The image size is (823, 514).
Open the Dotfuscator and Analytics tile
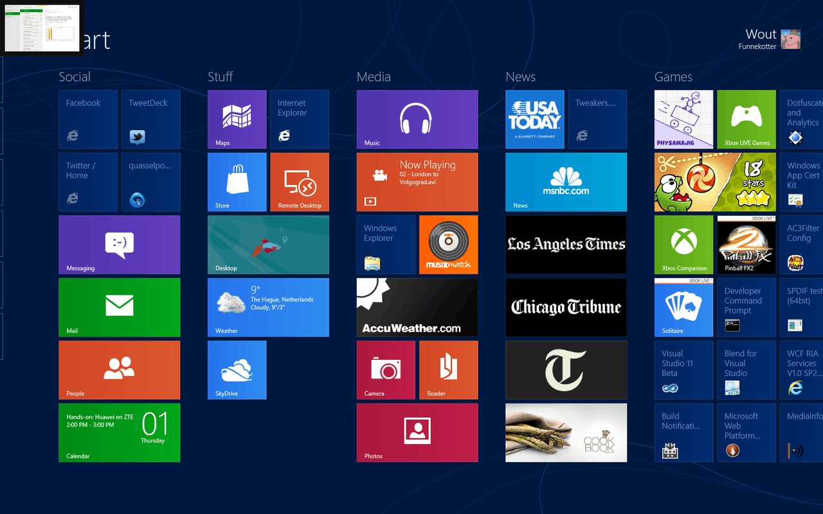pos(802,120)
